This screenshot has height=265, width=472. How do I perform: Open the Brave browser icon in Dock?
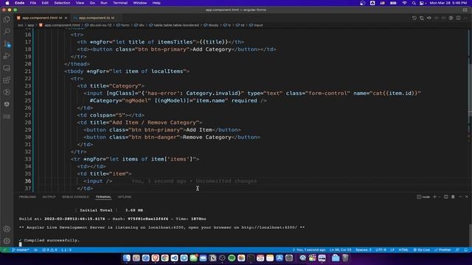(156, 258)
